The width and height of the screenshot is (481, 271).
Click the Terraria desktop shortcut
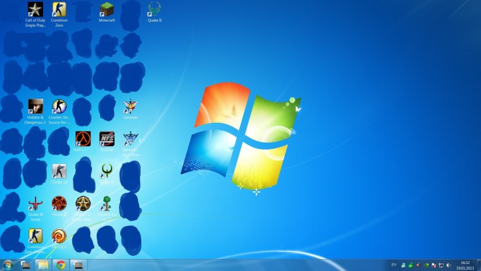point(106,204)
